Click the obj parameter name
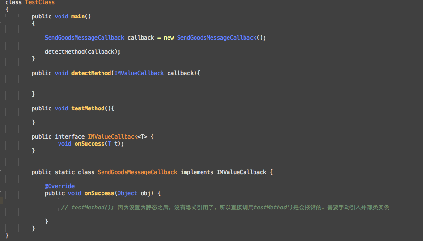423x241 pixels. click(x=146, y=193)
